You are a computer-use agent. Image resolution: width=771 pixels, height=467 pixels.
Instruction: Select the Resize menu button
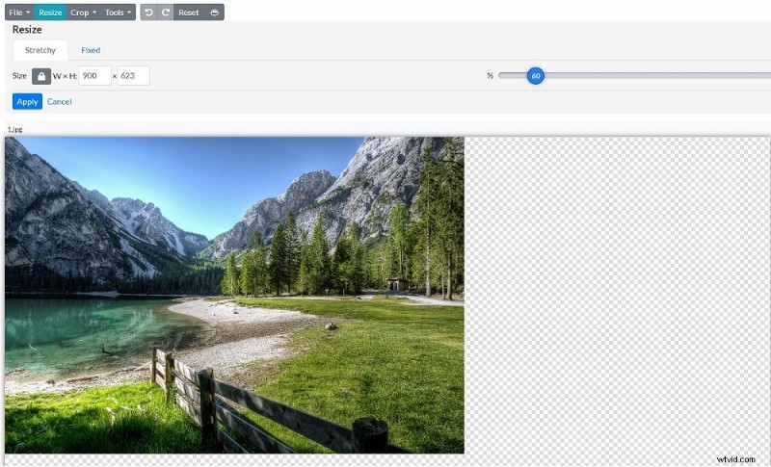(x=50, y=13)
